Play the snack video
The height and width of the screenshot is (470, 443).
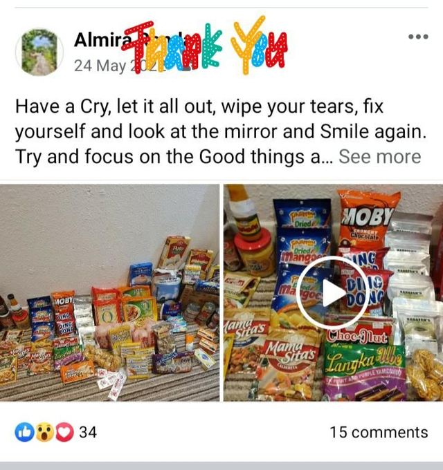pos(332,292)
